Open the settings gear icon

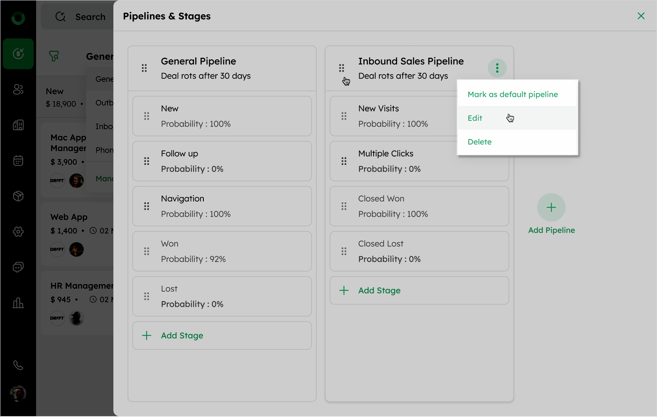[18, 232]
